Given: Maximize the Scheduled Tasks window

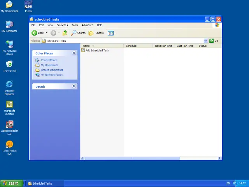Looking at the screenshot, I should pyautogui.click(x=213, y=19).
